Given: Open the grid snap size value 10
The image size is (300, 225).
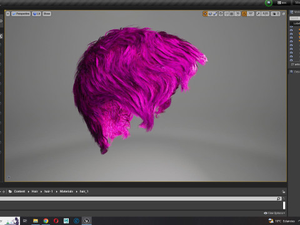Looking at the screenshot, I should (237, 14).
